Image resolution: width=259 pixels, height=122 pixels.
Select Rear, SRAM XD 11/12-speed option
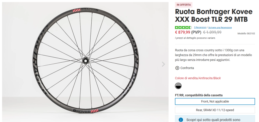point(215,110)
